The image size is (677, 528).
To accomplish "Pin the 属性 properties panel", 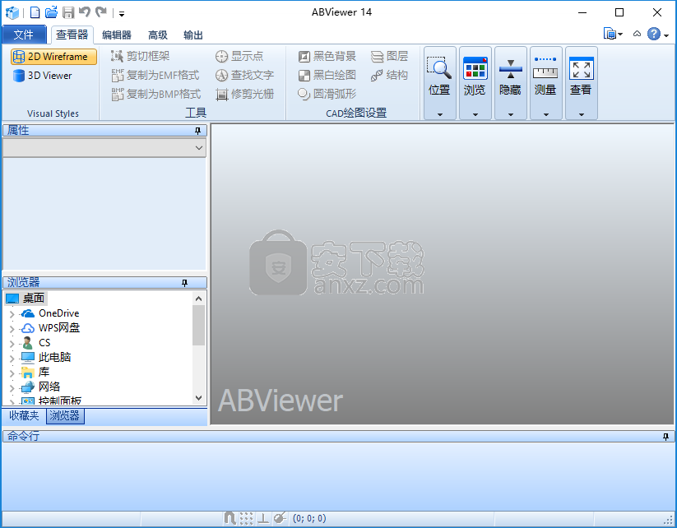I will point(197,131).
